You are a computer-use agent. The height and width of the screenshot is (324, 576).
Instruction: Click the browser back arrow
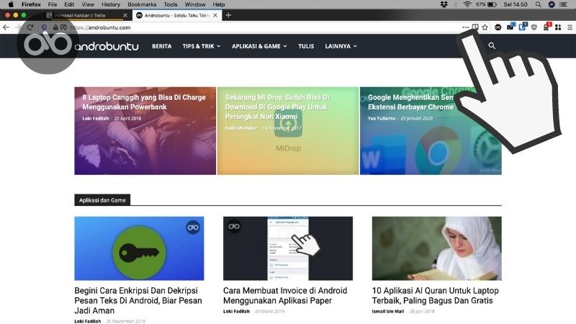6,27
